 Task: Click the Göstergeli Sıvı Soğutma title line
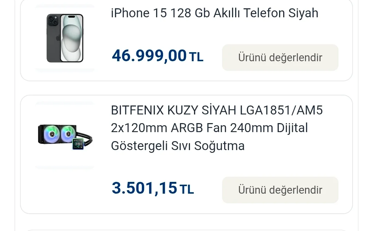178,146
